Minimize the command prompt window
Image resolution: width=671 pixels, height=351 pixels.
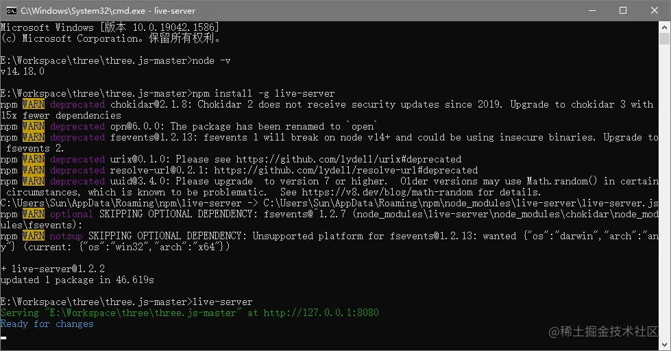click(x=592, y=11)
